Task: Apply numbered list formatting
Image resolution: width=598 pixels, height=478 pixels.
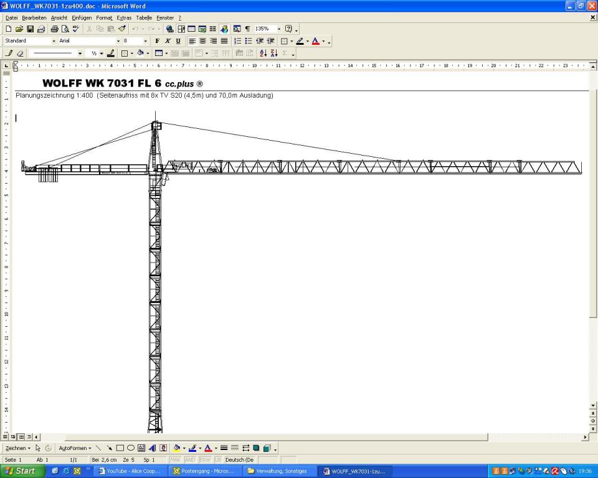Action: pos(237,41)
